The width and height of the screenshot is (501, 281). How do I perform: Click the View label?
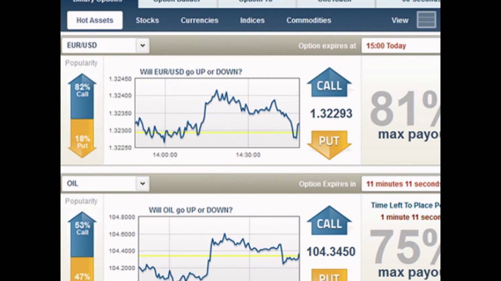coord(400,20)
